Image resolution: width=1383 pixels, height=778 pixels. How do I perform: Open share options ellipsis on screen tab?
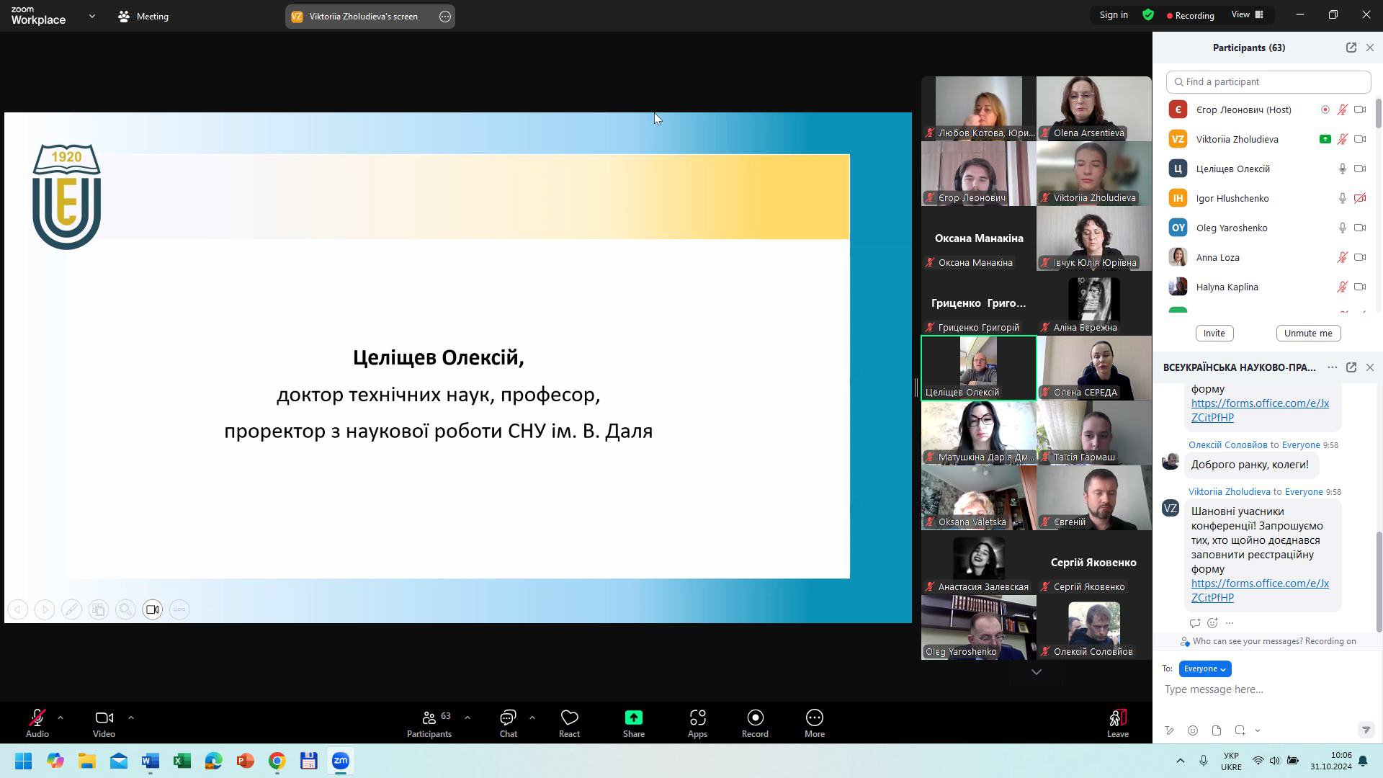click(445, 16)
